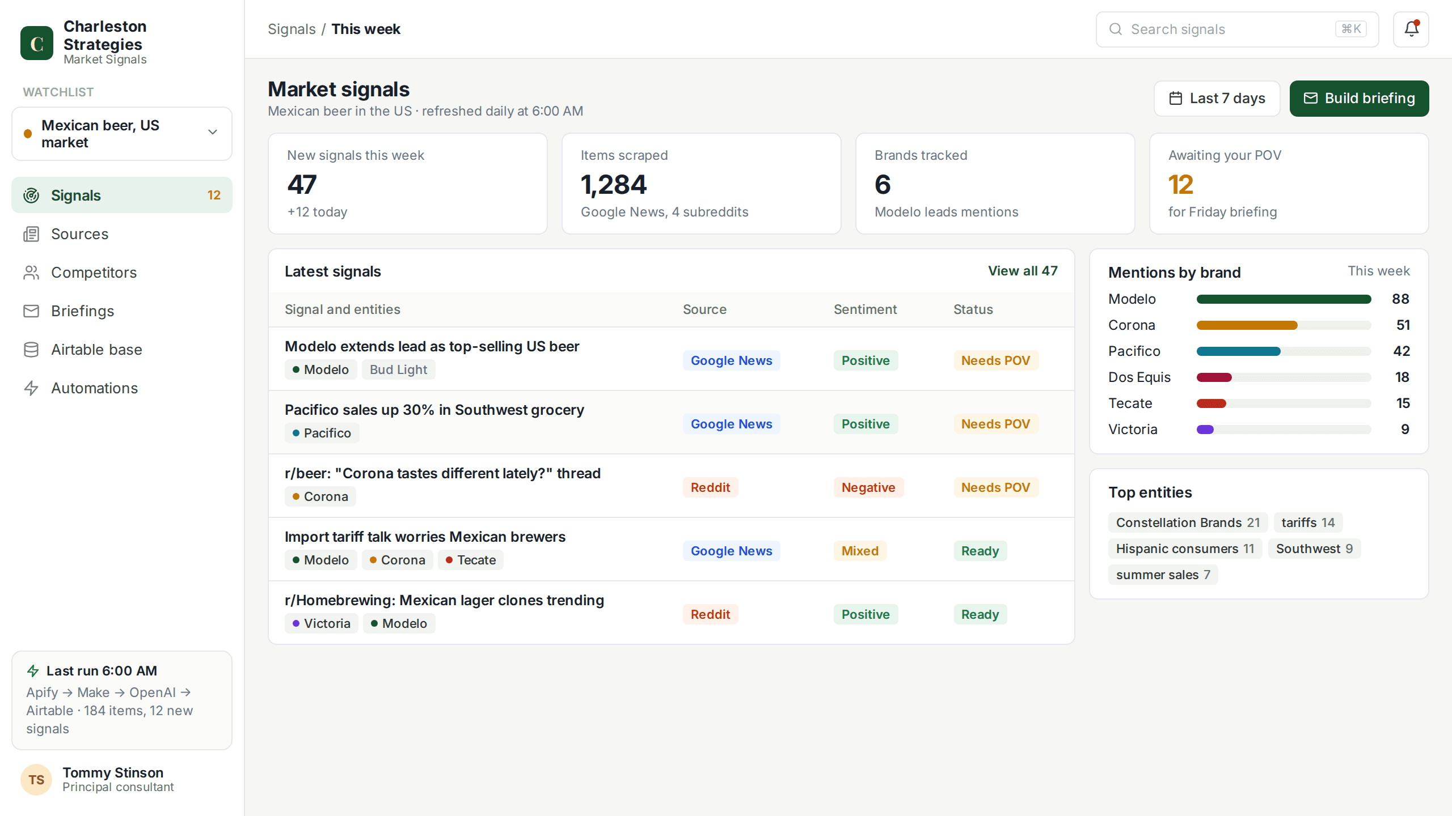The width and height of the screenshot is (1452, 816).
Task: Click the Negative sentiment badge
Action: (868, 487)
